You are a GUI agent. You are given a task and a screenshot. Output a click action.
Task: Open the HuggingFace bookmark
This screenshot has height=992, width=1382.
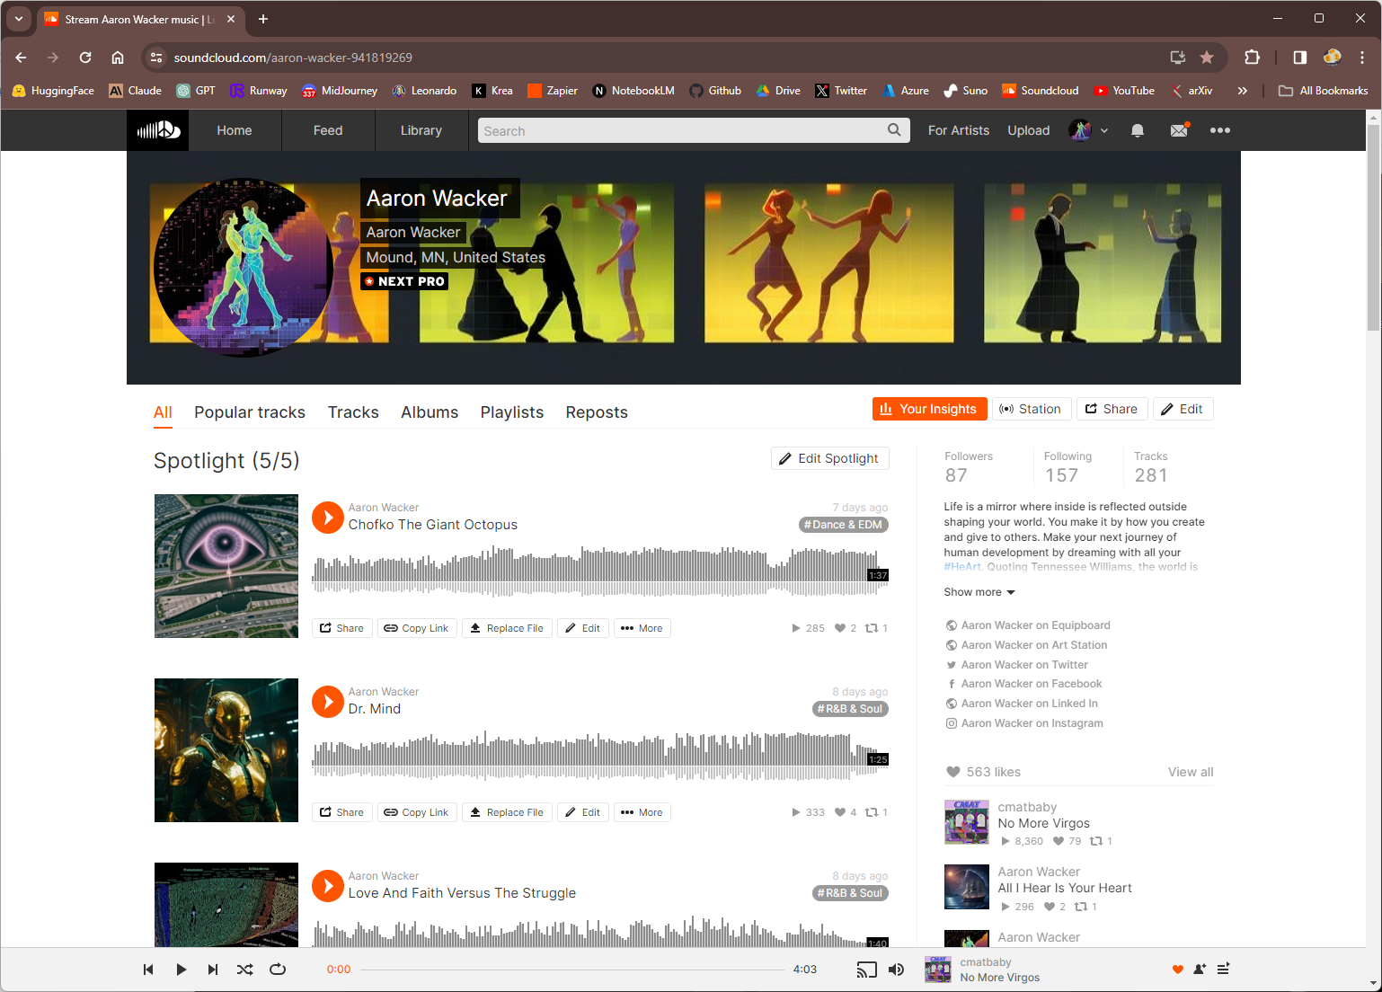[53, 91]
